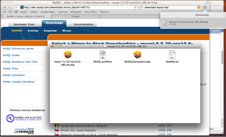
Task: Open Top Sites grid icon
Action: click(x=16, y=12)
